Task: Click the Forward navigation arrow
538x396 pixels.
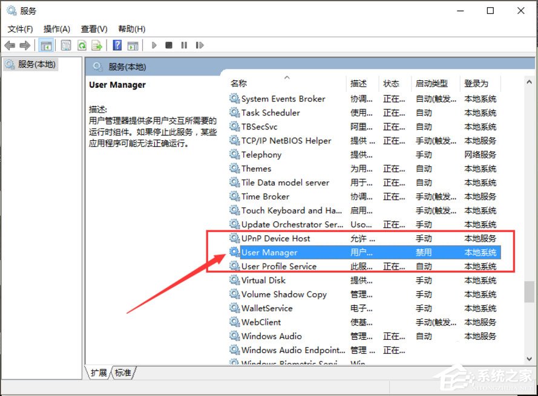Action: 24,45
